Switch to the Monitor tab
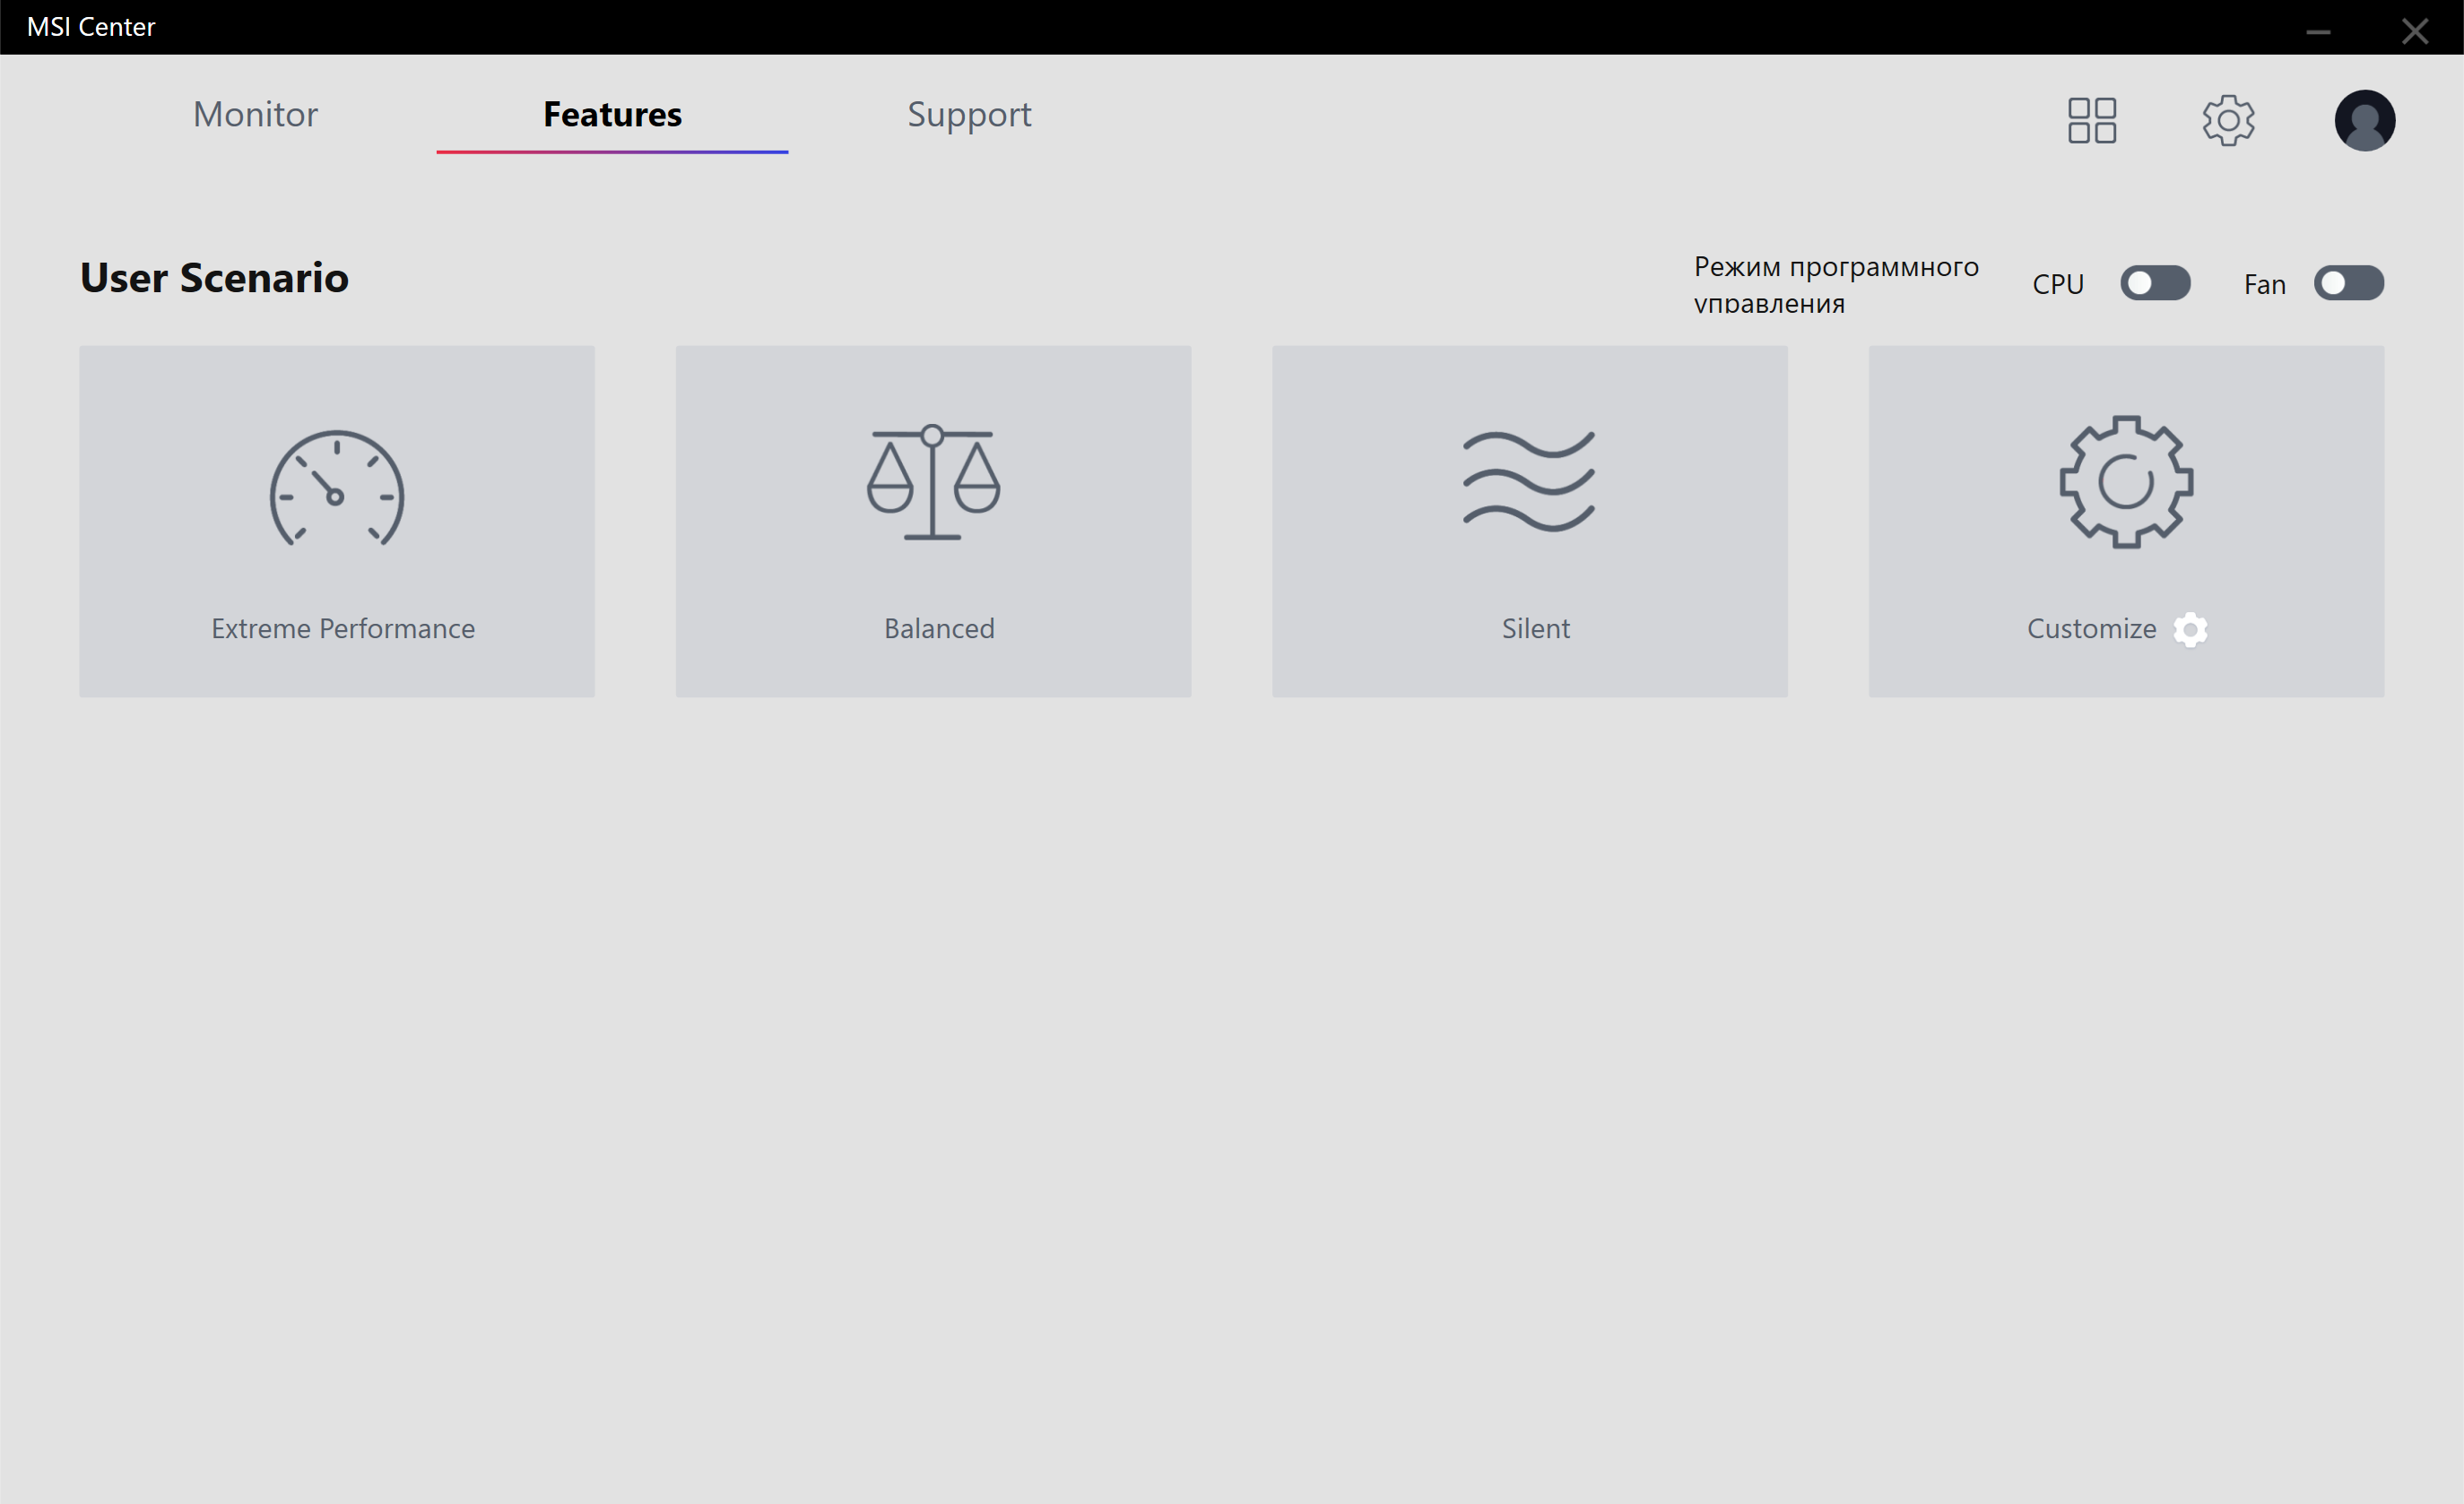 (255, 115)
